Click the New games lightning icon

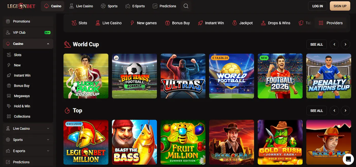pos(132,23)
